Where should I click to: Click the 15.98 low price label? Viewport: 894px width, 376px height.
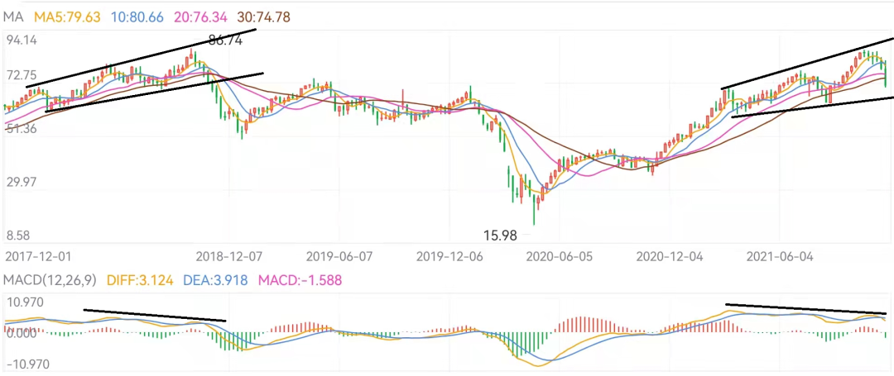[500, 235]
